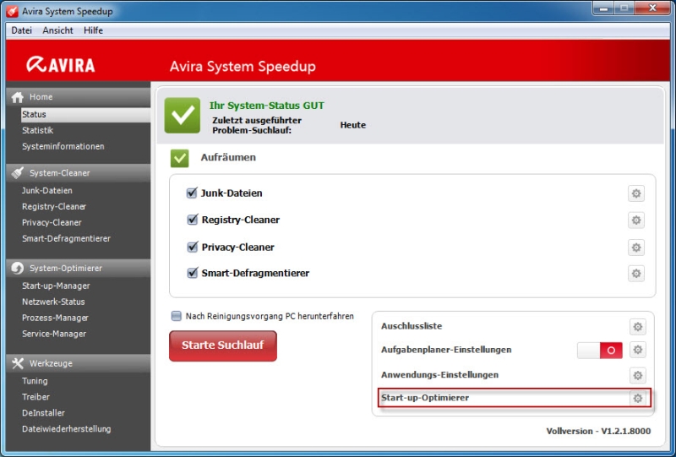676x457 pixels.
Task: Open Prozess-Manager in the sidebar
Action: pyautogui.click(x=55, y=318)
